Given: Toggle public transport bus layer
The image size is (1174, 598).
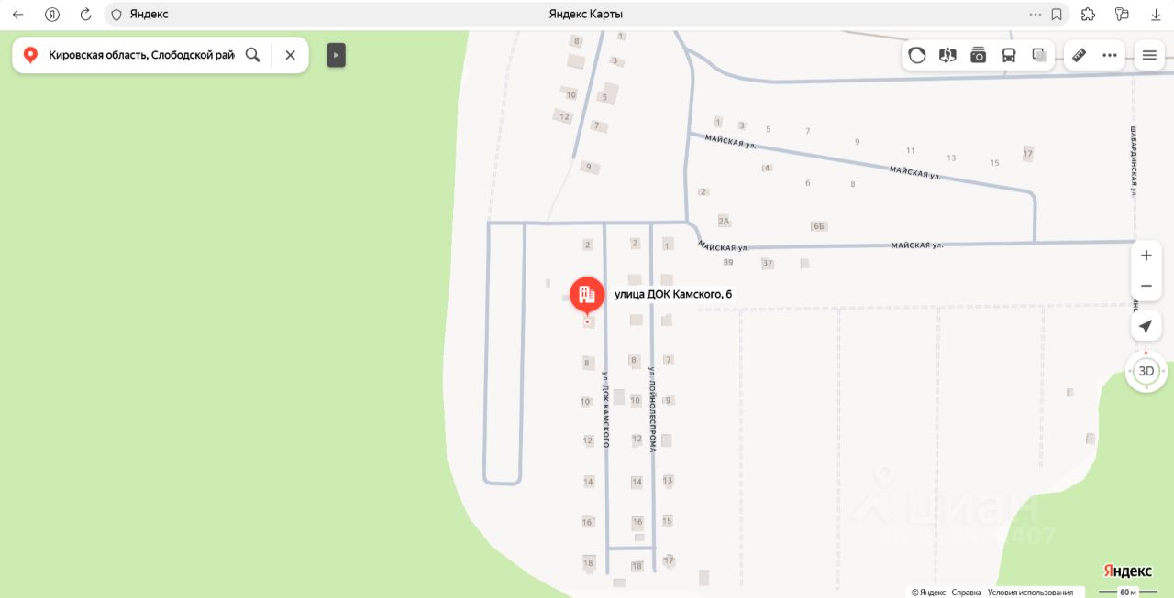Looking at the screenshot, I should click(x=1009, y=55).
